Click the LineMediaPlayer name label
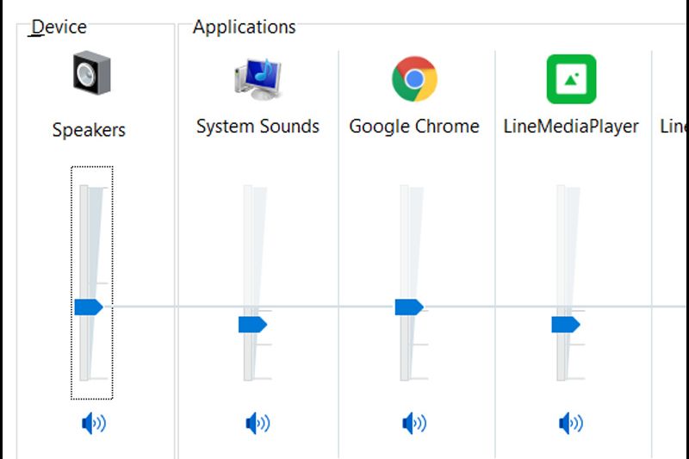Viewport: 689px width, 459px height. point(571,127)
